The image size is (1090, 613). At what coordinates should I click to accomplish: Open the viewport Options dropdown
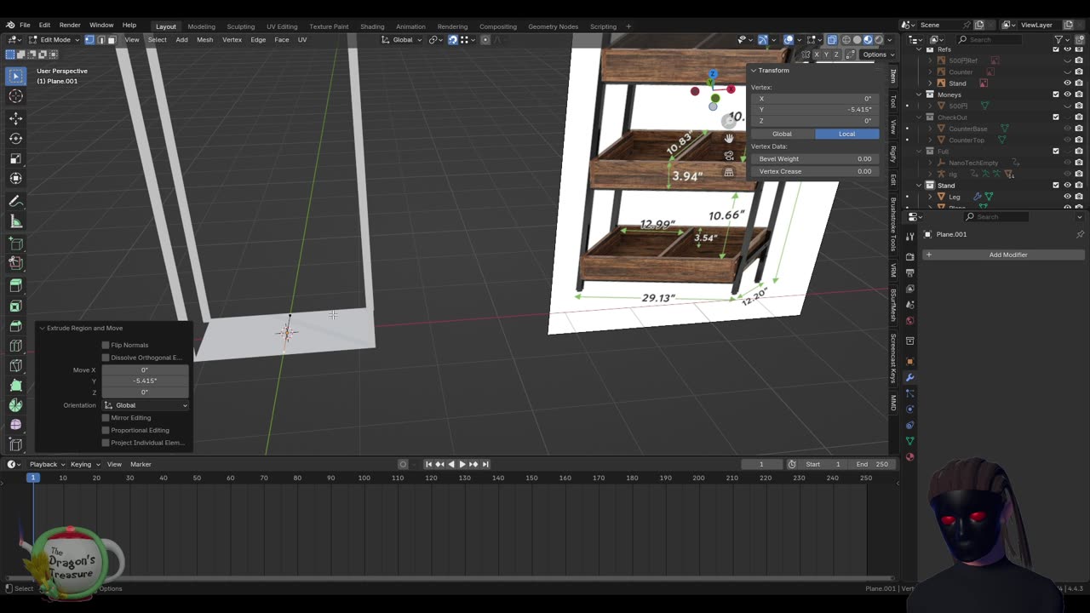pos(876,54)
